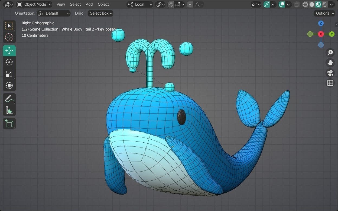Click '10 Centimeters' grid scale text
The height and width of the screenshot is (211, 338).
(x=35, y=35)
